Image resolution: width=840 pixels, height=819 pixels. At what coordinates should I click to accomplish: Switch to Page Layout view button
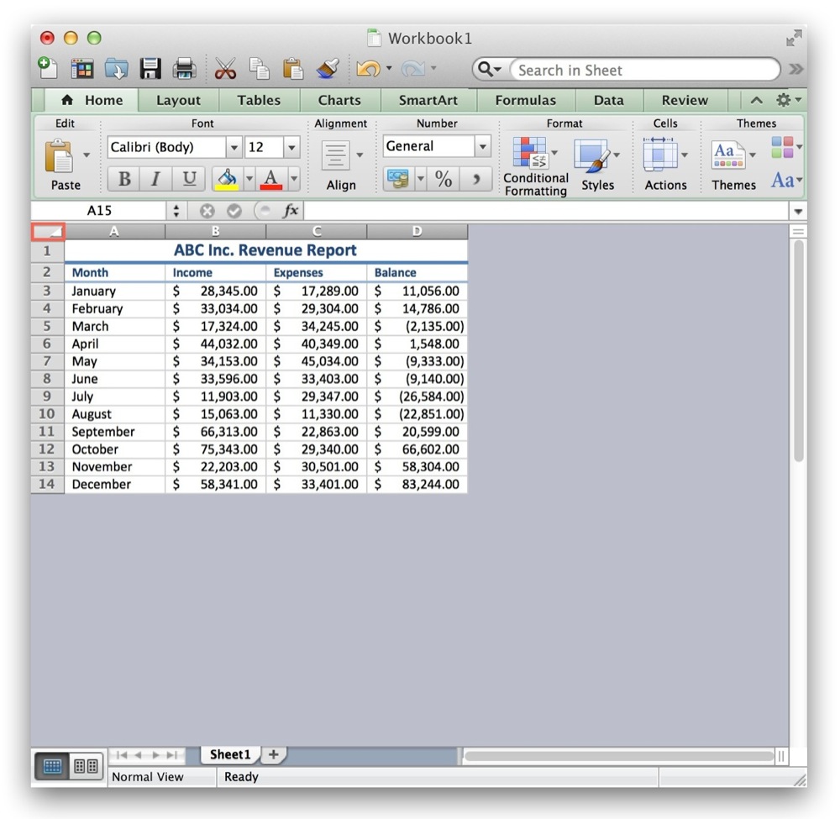tap(86, 766)
